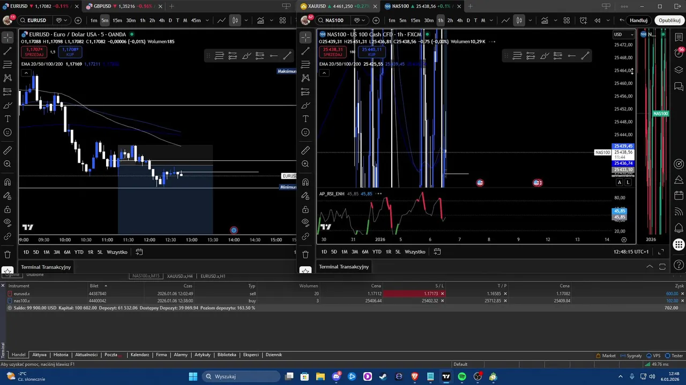
Task: Select the 1h timeframe in the NAS100 window
Action: [441, 20]
